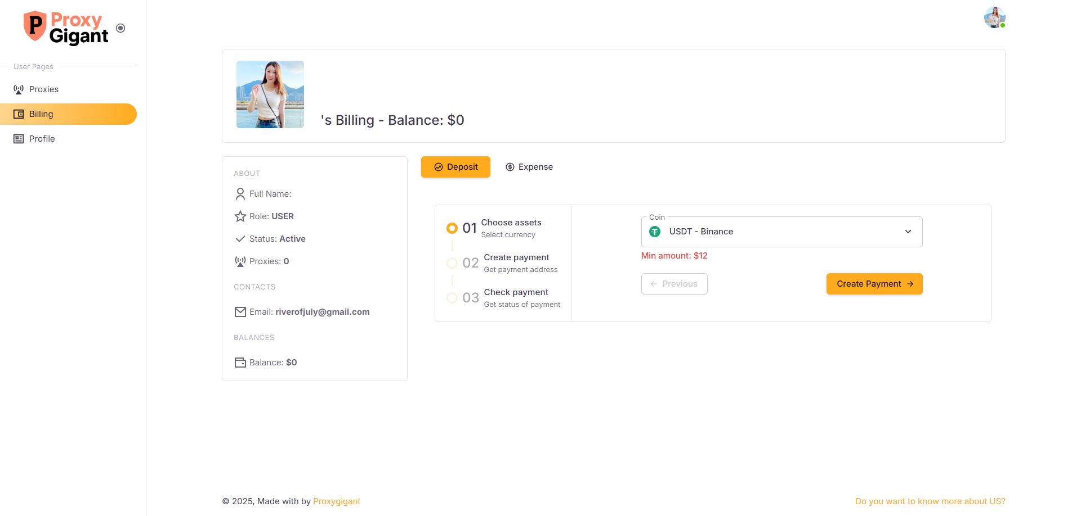Click 'Do you want to know more about US?' link
This screenshot has height=516, width=1081.
[x=930, y=501]
